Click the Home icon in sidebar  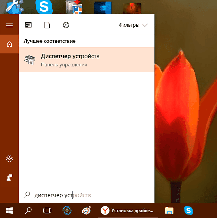click(x=9, y=44)
